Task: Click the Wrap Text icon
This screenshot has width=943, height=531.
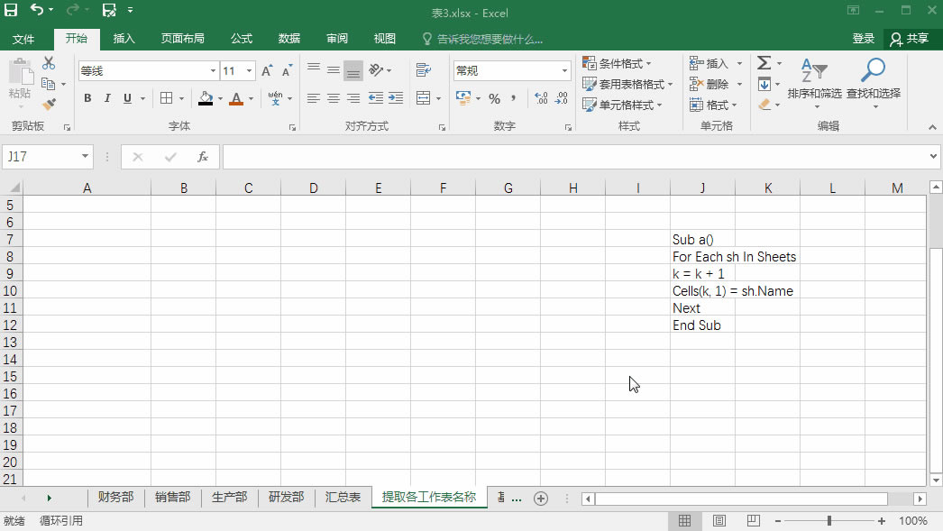Action: coord(424,70)
